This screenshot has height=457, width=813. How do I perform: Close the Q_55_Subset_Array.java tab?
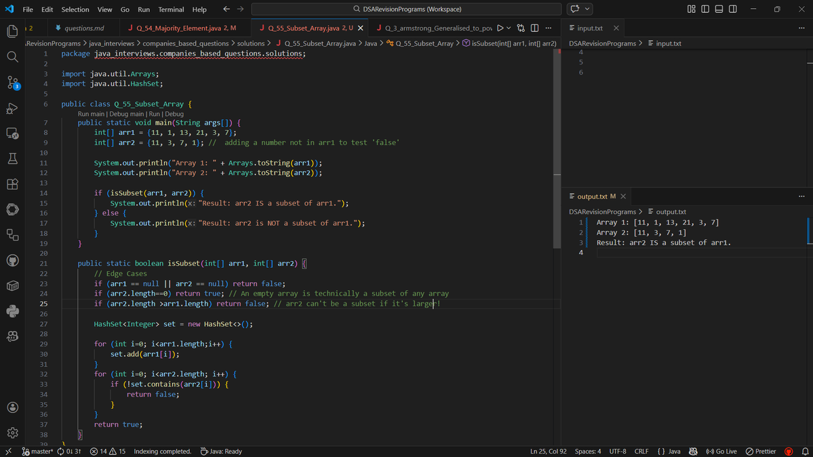(x=360, y=28)
